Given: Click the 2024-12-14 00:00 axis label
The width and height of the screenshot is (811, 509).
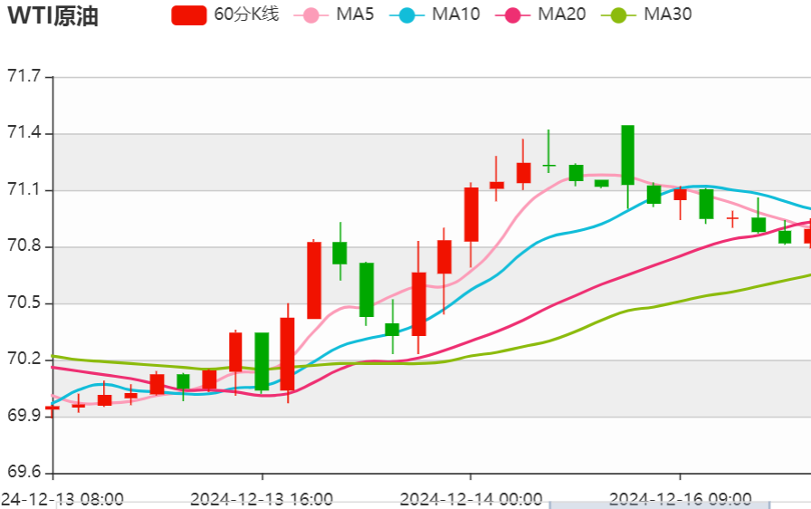Looking at the screenshot, I should pyautogui.click(x=471, y=500).
